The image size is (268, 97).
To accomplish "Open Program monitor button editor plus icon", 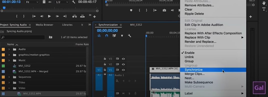I will tap(250, 17).
